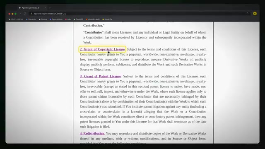Follow the 4. Redistribution heading link

coord(92,133)
